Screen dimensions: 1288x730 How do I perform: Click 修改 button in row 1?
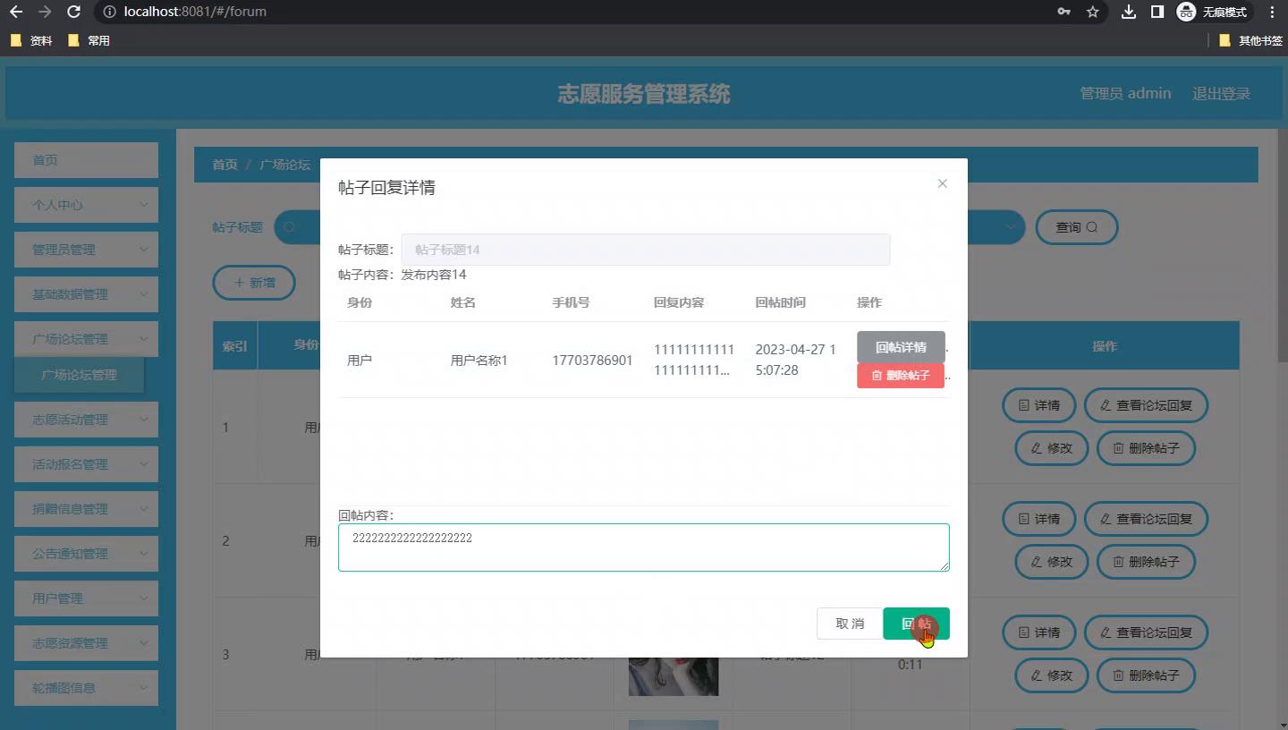[x=1051, y=448]
